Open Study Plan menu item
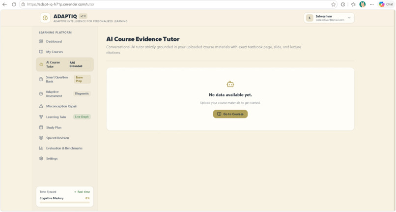Screen dimensions: 396x212 pos(65,127)
